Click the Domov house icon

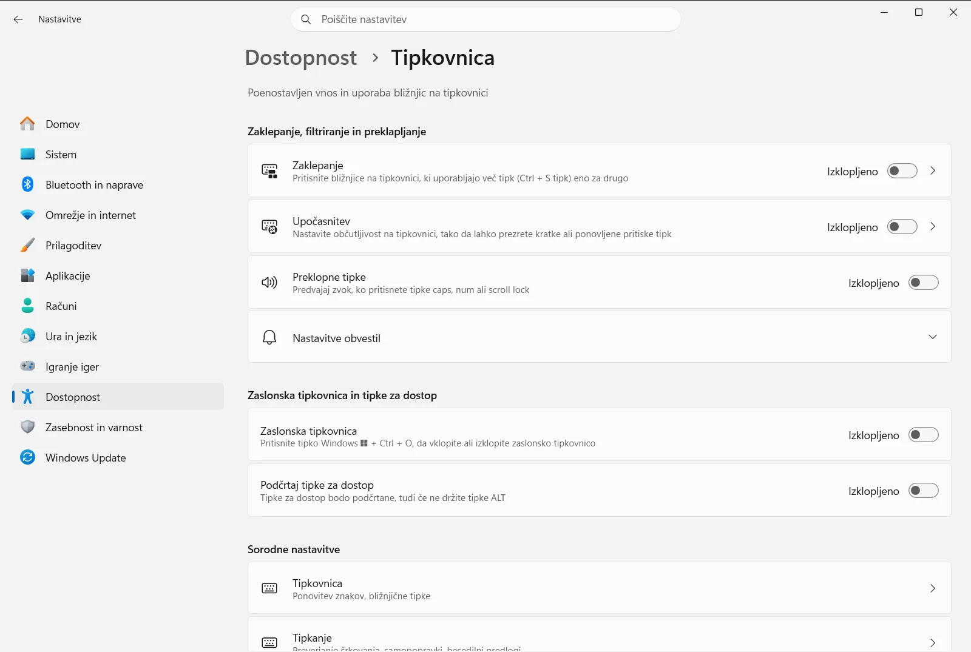pos(27,124)
